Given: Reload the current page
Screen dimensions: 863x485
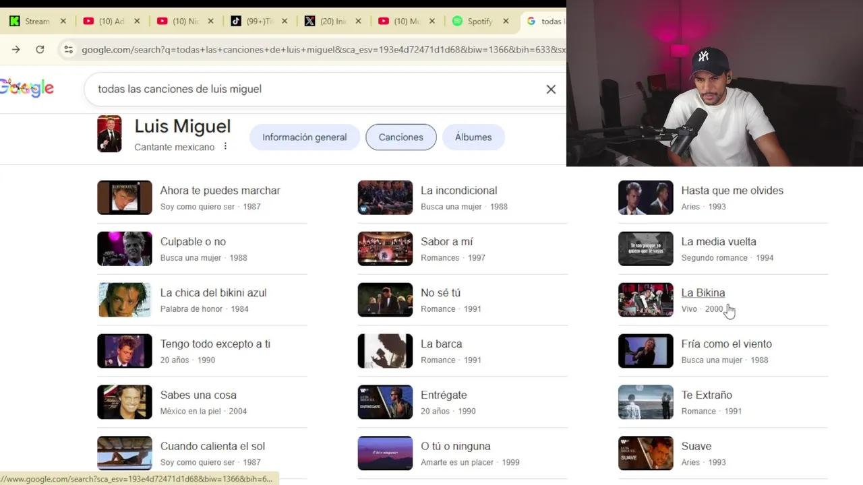Looking at the screenshot, I should [40, 49].
